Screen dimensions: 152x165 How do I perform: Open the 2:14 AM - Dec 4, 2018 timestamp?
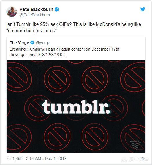point(46,159)
